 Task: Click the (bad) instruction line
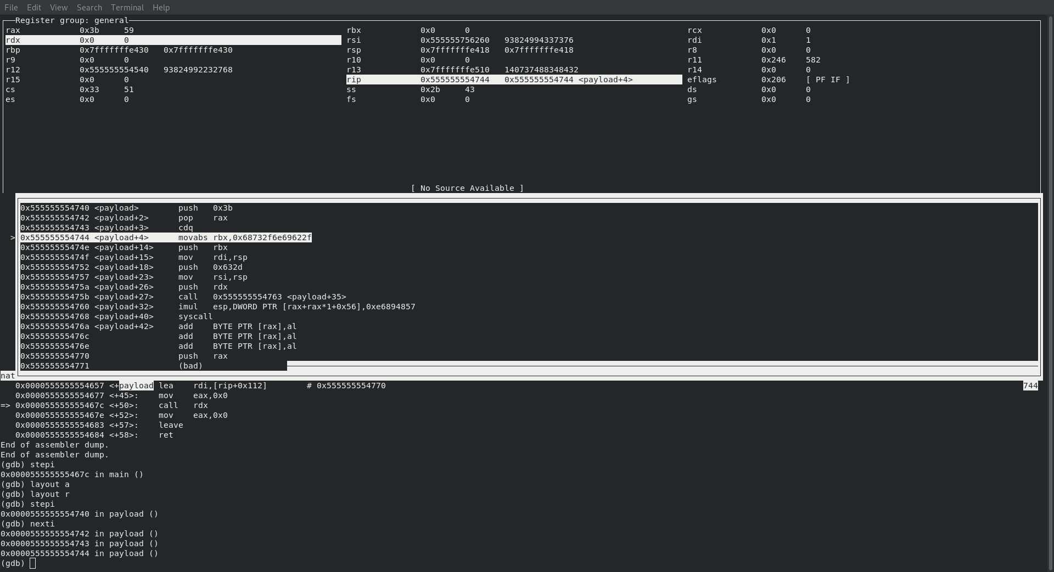tap(190, 366)
